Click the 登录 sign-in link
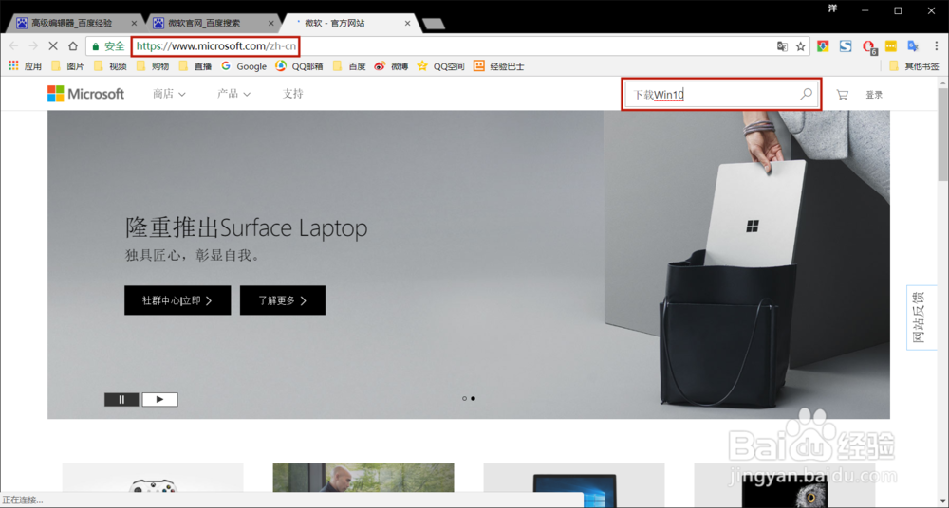 (x=874, y=95)
